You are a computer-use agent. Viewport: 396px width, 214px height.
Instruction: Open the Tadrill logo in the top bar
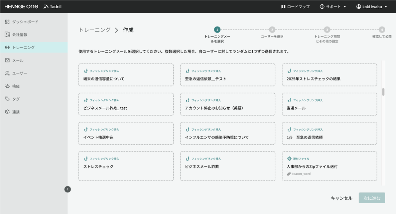(x=53, y=6)
